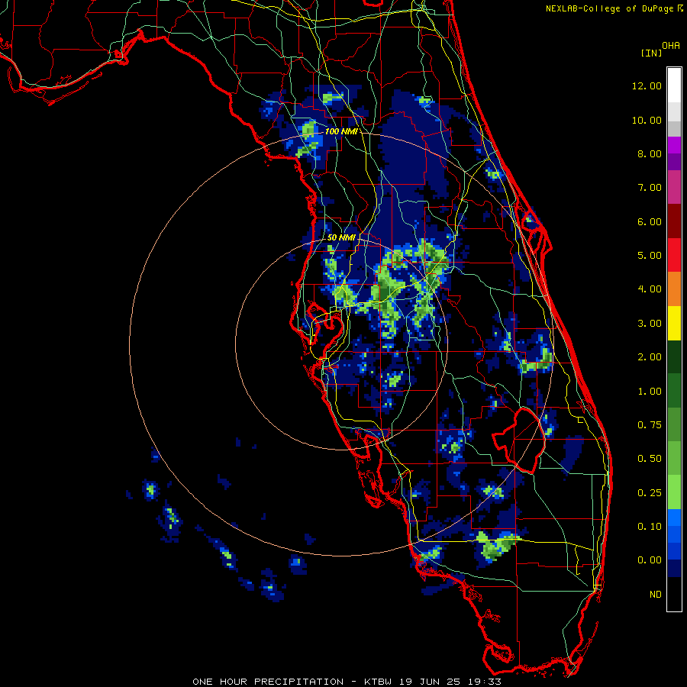Click the 0.25 legend value
687x687 pixels.
[x=650, y=493]
